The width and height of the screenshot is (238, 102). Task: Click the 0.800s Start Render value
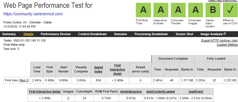coord(64,80)
